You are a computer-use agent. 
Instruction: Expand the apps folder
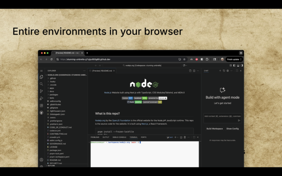click(52, 88)
